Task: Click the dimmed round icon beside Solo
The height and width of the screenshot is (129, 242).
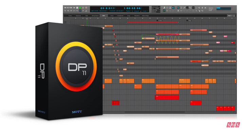Action: tap(167, 8)
